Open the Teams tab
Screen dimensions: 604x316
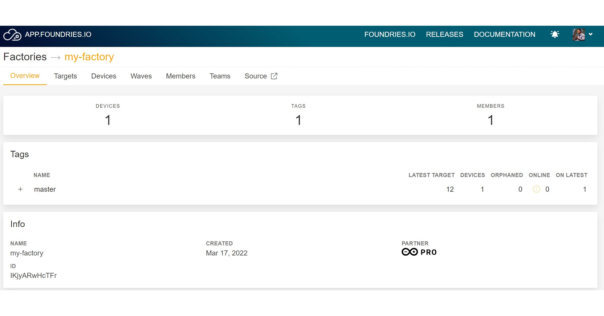click(x=220, y=76)
